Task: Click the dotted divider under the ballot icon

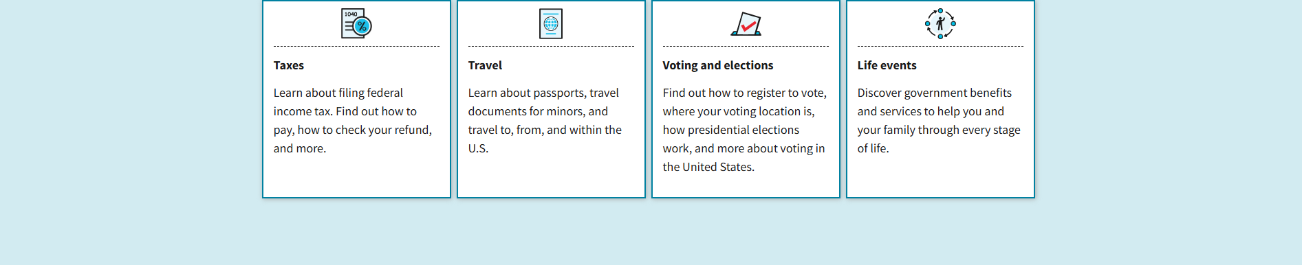Action: (746, 47)
